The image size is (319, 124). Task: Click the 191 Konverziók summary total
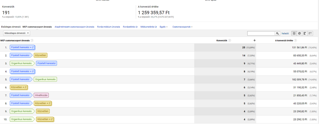[6, 12]
